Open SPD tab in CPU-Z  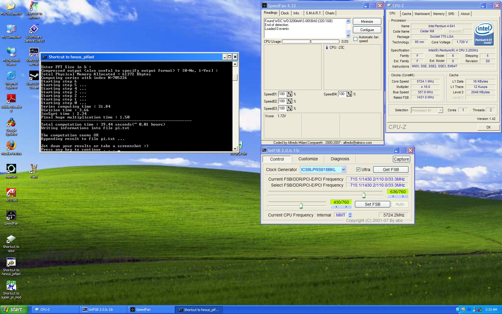point(451,14)
